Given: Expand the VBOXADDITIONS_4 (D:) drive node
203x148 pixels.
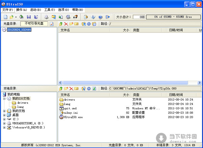Looking at the screenshot, I should coord(4,123).
